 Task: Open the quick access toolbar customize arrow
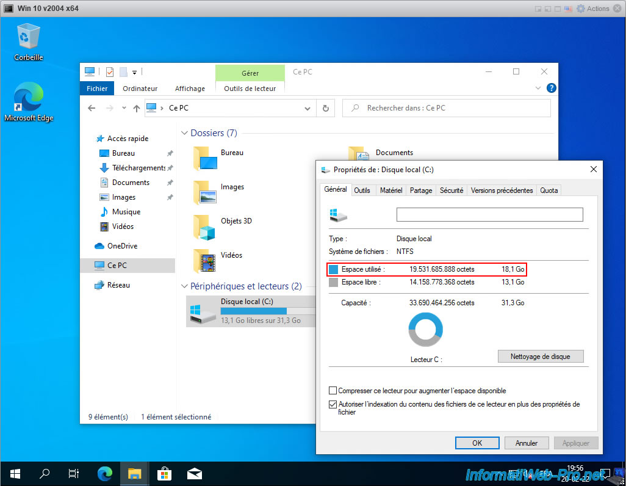[135, 72]
